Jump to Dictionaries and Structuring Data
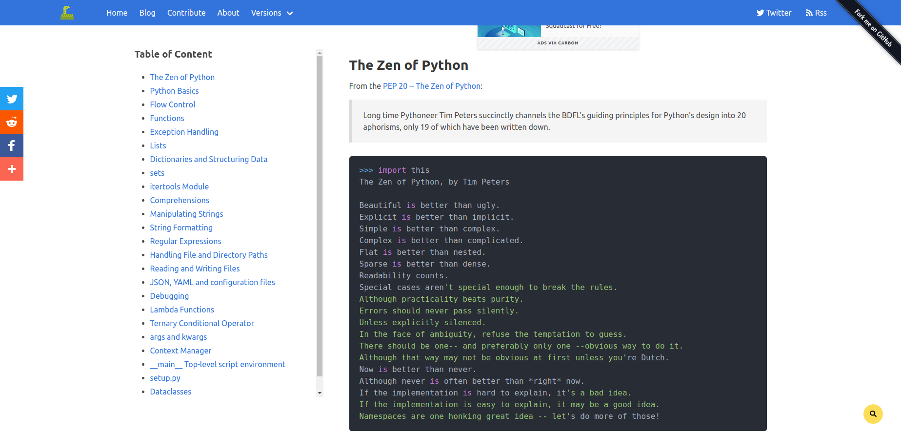 coord(208,159)
